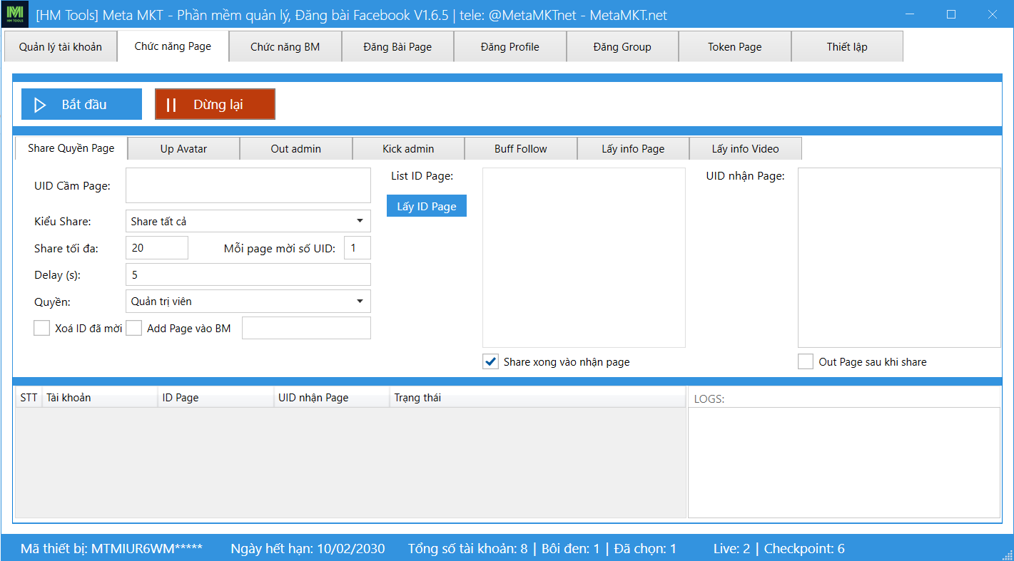Open the Up Avatar sub-tab
This screenshot has height=561, width=1014.
coord(183,149)
